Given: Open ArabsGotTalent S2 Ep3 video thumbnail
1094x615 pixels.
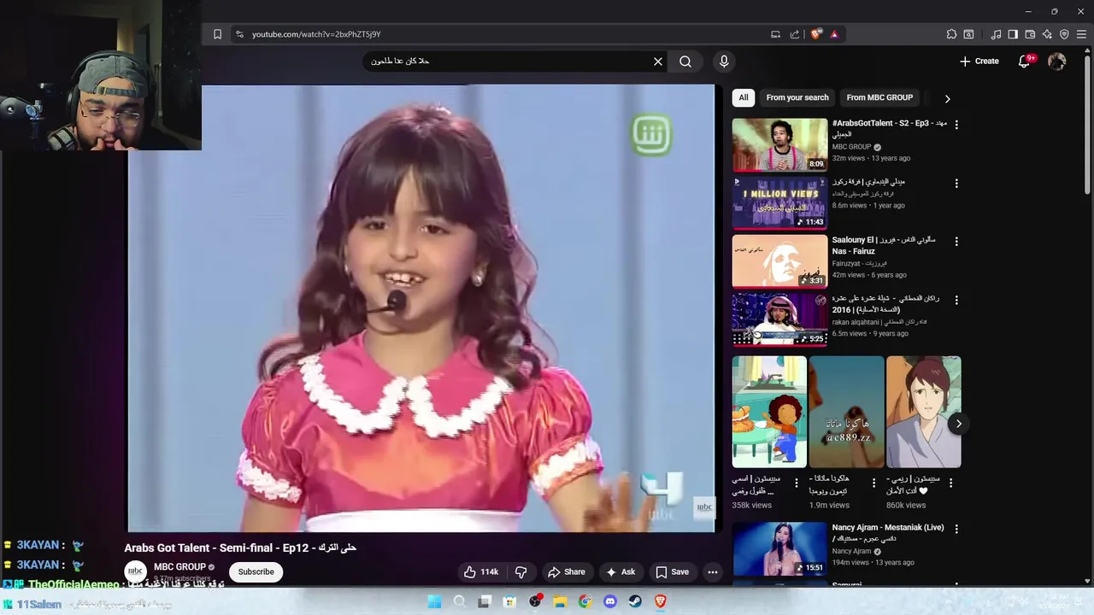Looking at the screenshot, I should click(x=779, y=145).
